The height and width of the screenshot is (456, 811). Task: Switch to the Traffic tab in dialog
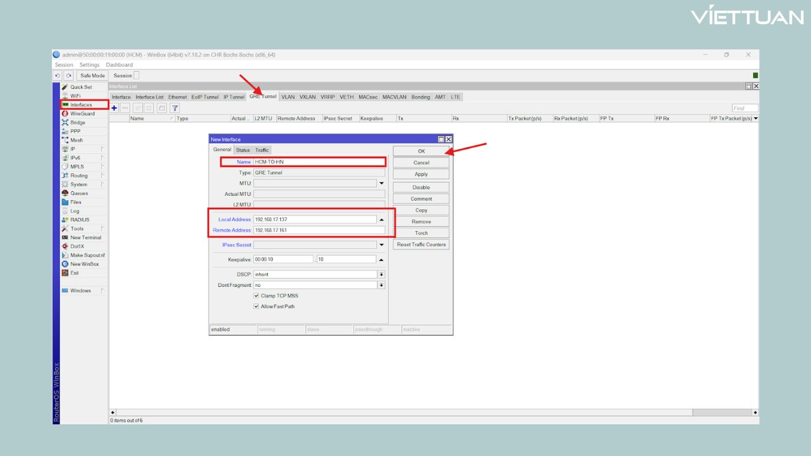[x=262, y=150]
